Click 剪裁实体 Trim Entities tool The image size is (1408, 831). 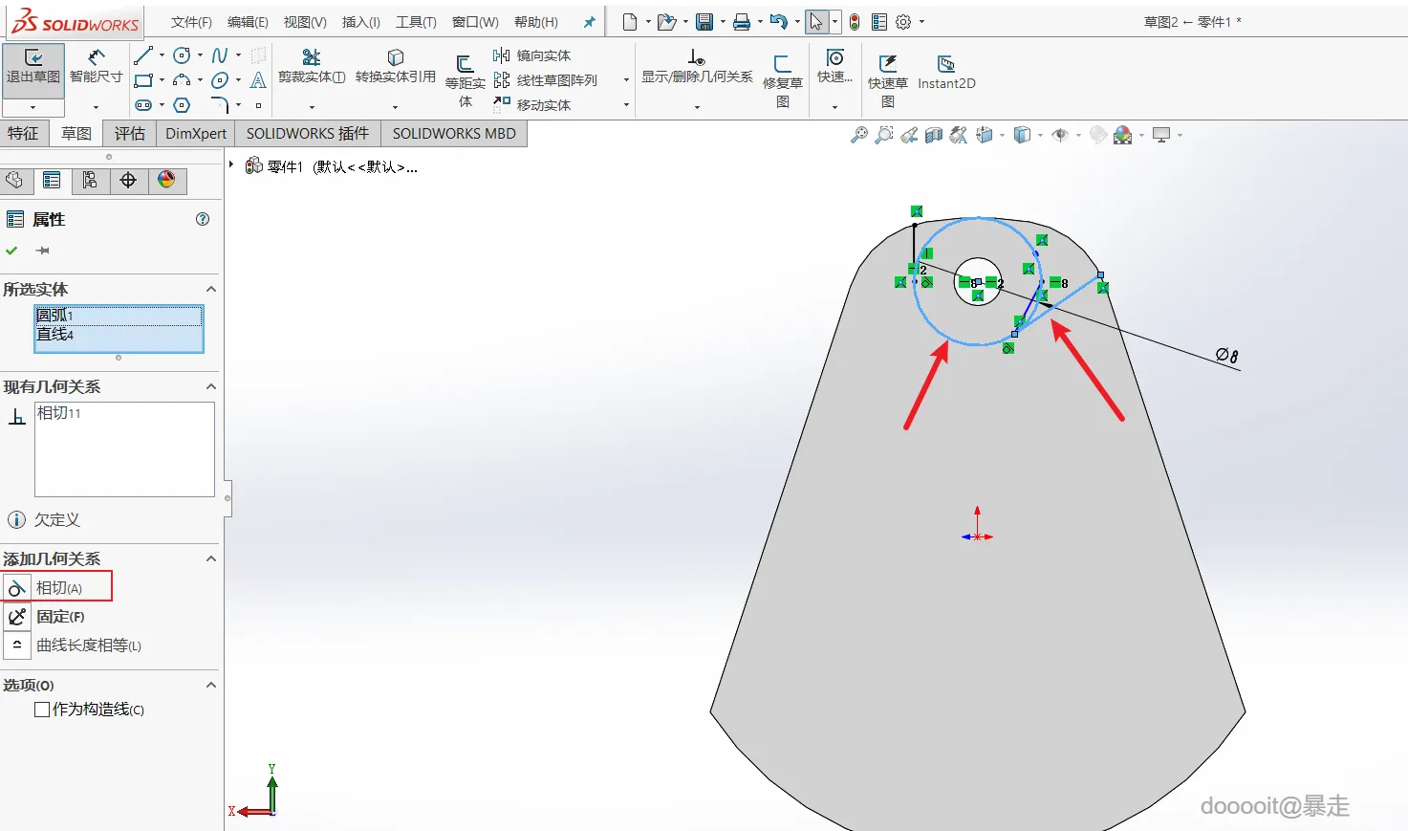(312, 67)
